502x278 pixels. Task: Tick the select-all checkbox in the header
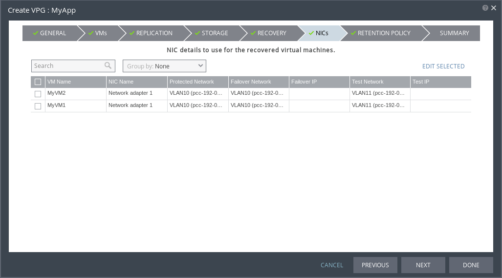click(38, 82)
